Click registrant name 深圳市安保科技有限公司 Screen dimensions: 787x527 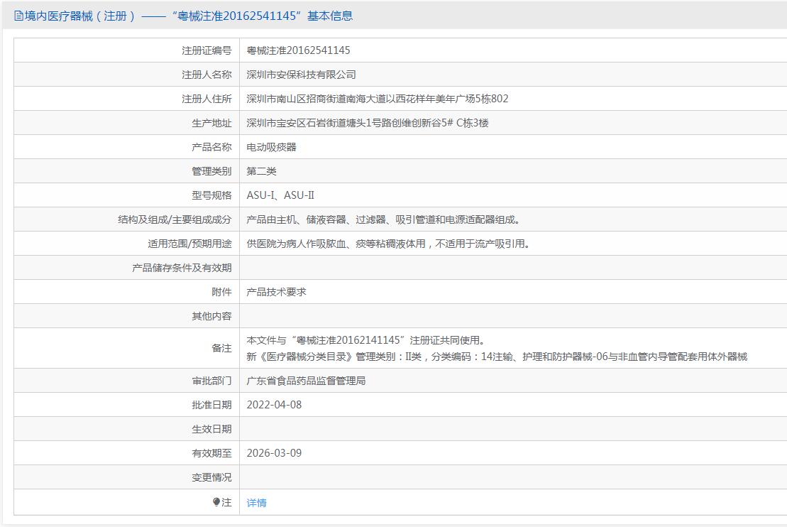301,75
